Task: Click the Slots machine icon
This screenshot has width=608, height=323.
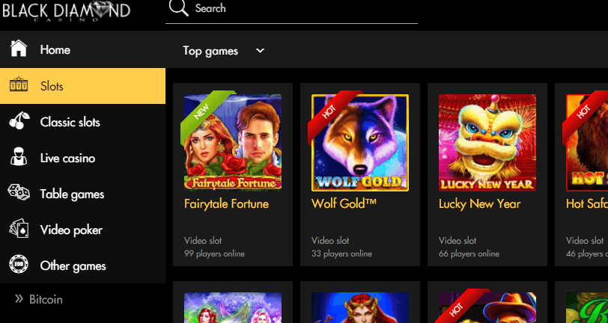Action: coord(19,85)
